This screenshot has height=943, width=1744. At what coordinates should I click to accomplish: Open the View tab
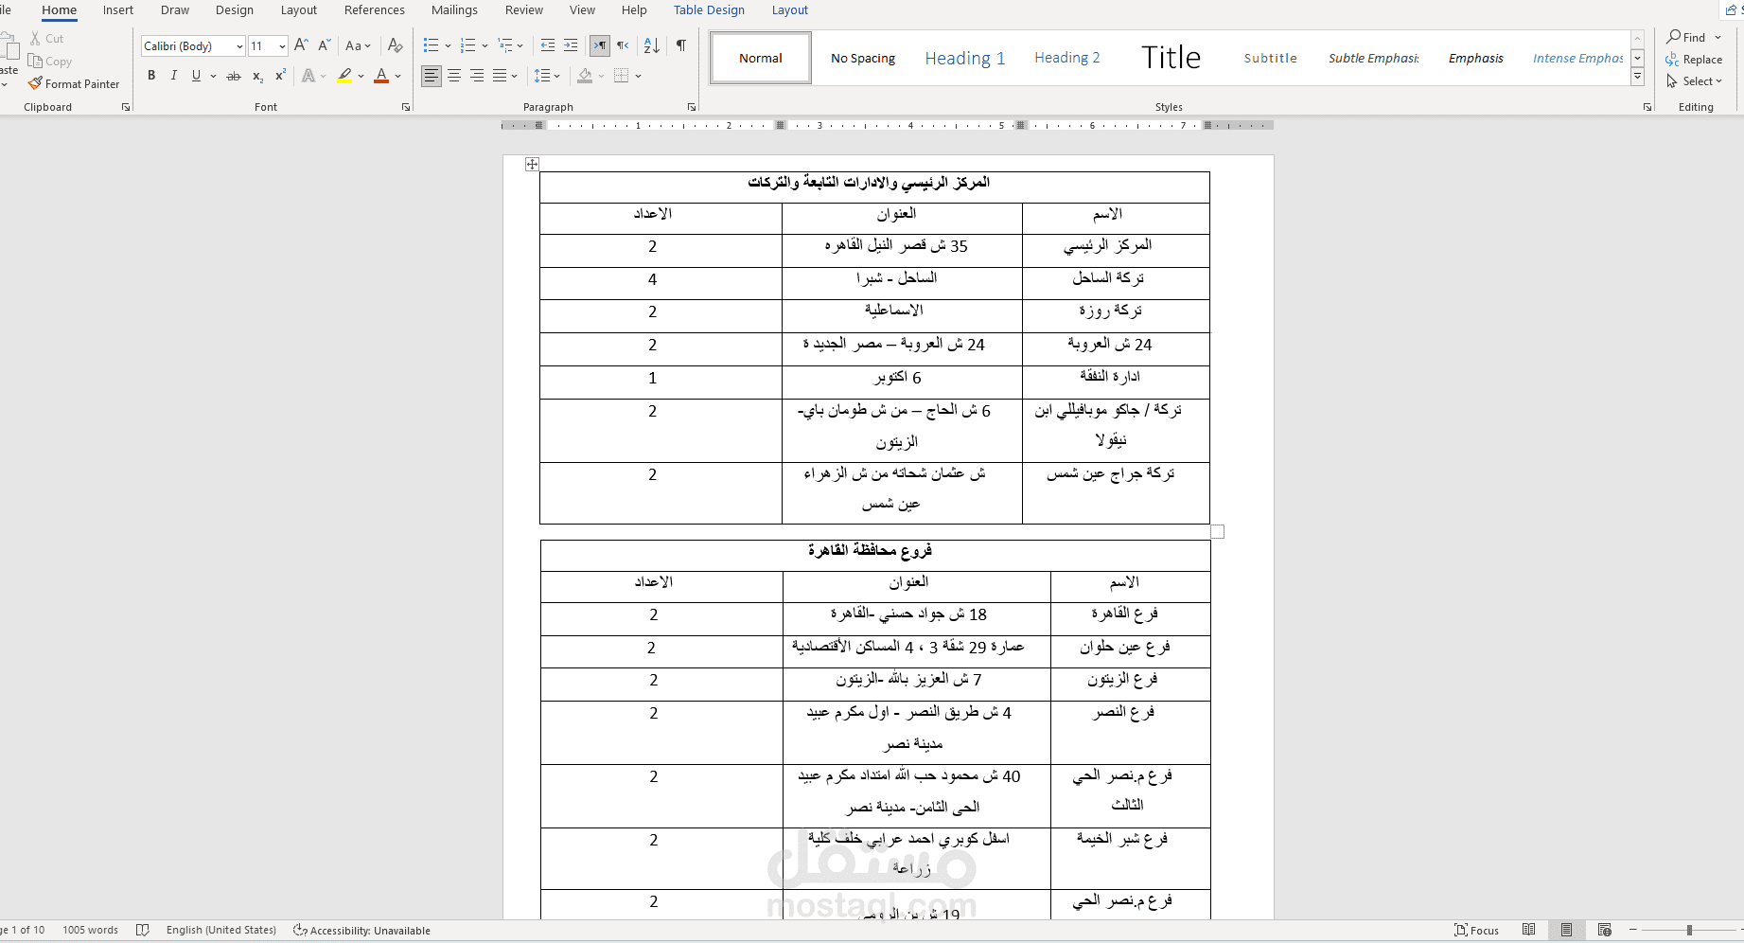[x=583, y=10]
